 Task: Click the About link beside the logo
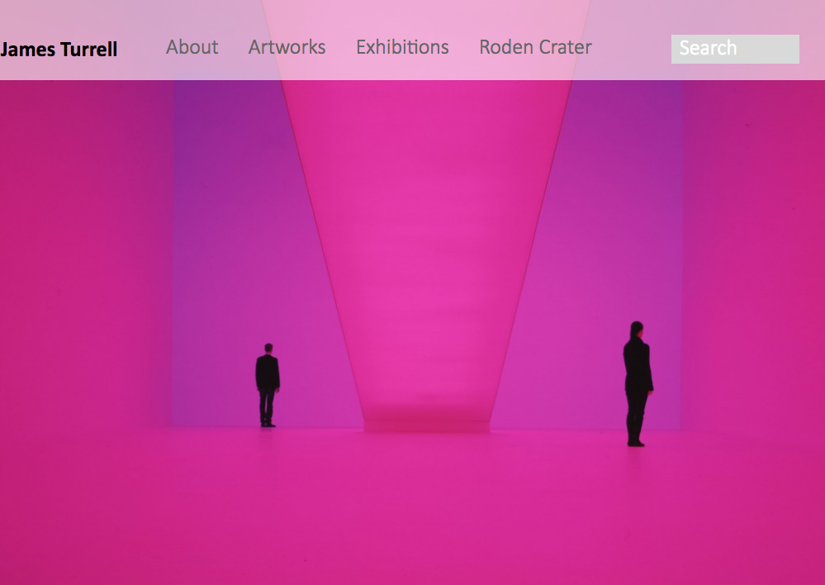192,47
